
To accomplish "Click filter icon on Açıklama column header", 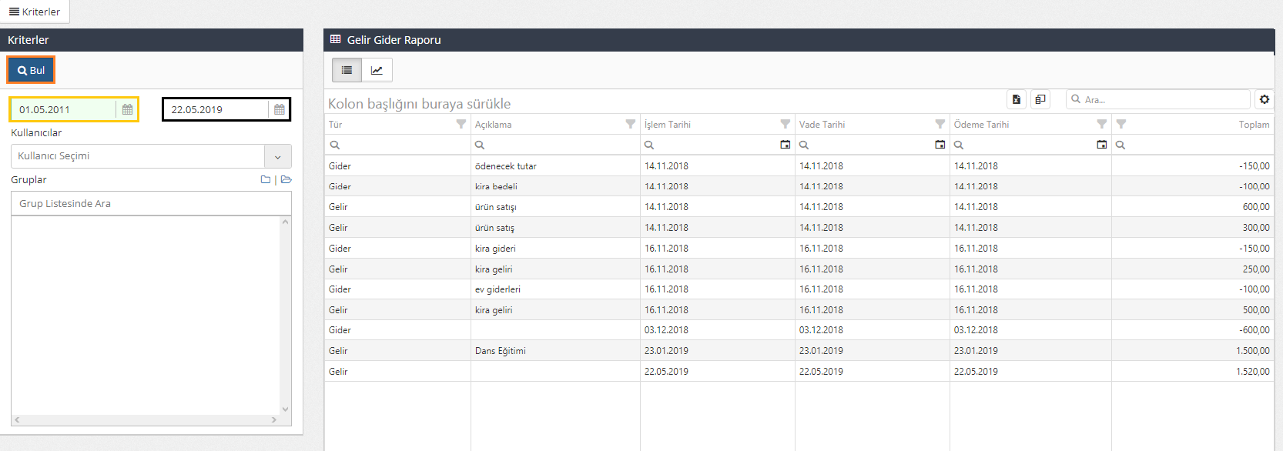I will [x=630, y=124].
